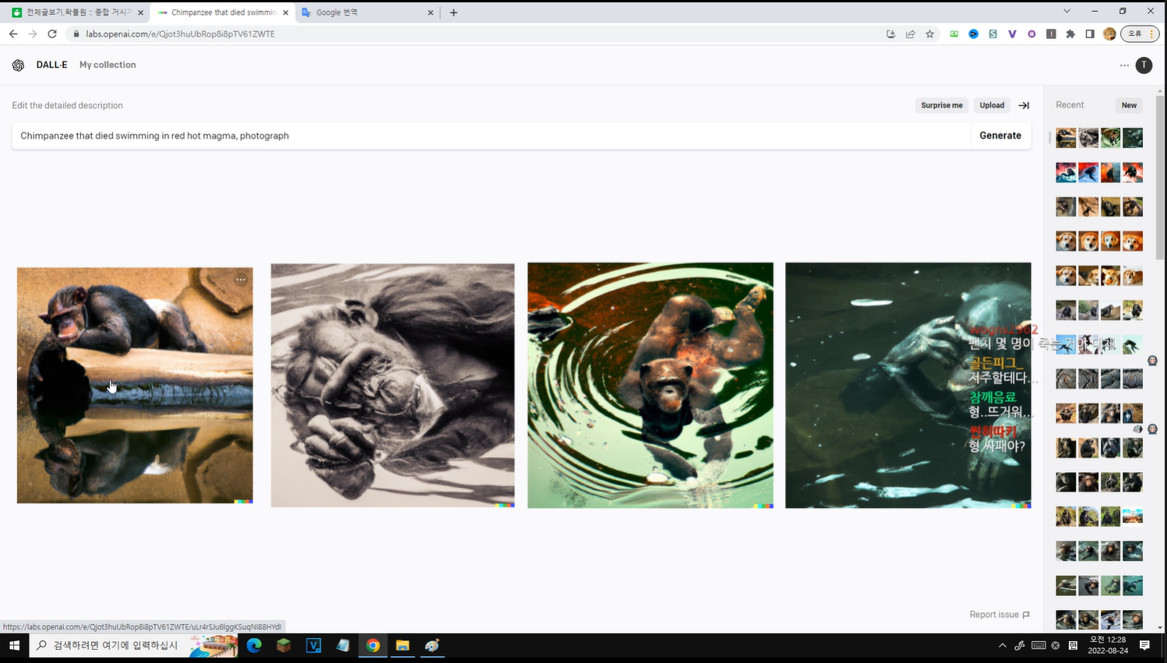Click the 오류 Chrome menu button

(1140, 34)
